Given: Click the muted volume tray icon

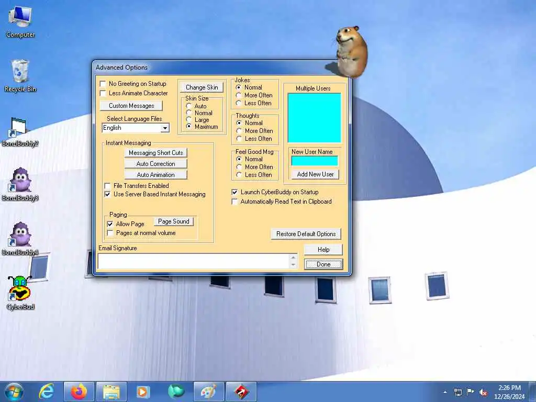Looking at the screenshot, I should [x=483, y=393].
